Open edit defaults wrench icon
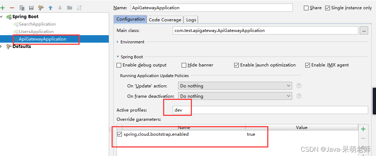Viewport: 376px width, 156px height. point(41,8)
